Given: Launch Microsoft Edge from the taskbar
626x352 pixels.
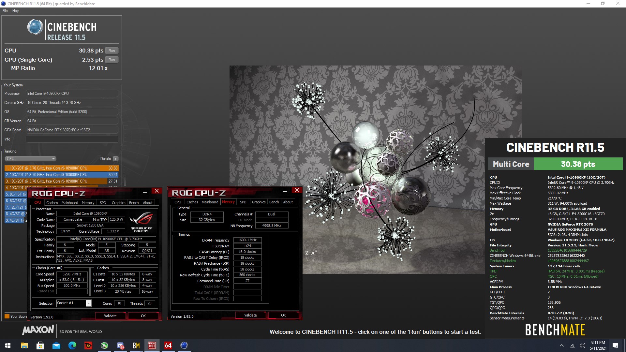Looking at the screenshot, I should (x=72, y=345).
